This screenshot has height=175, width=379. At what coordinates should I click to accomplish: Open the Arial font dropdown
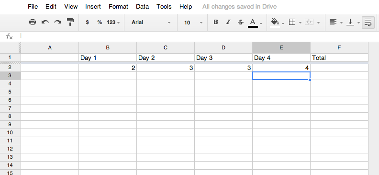(x=151, y=23)
